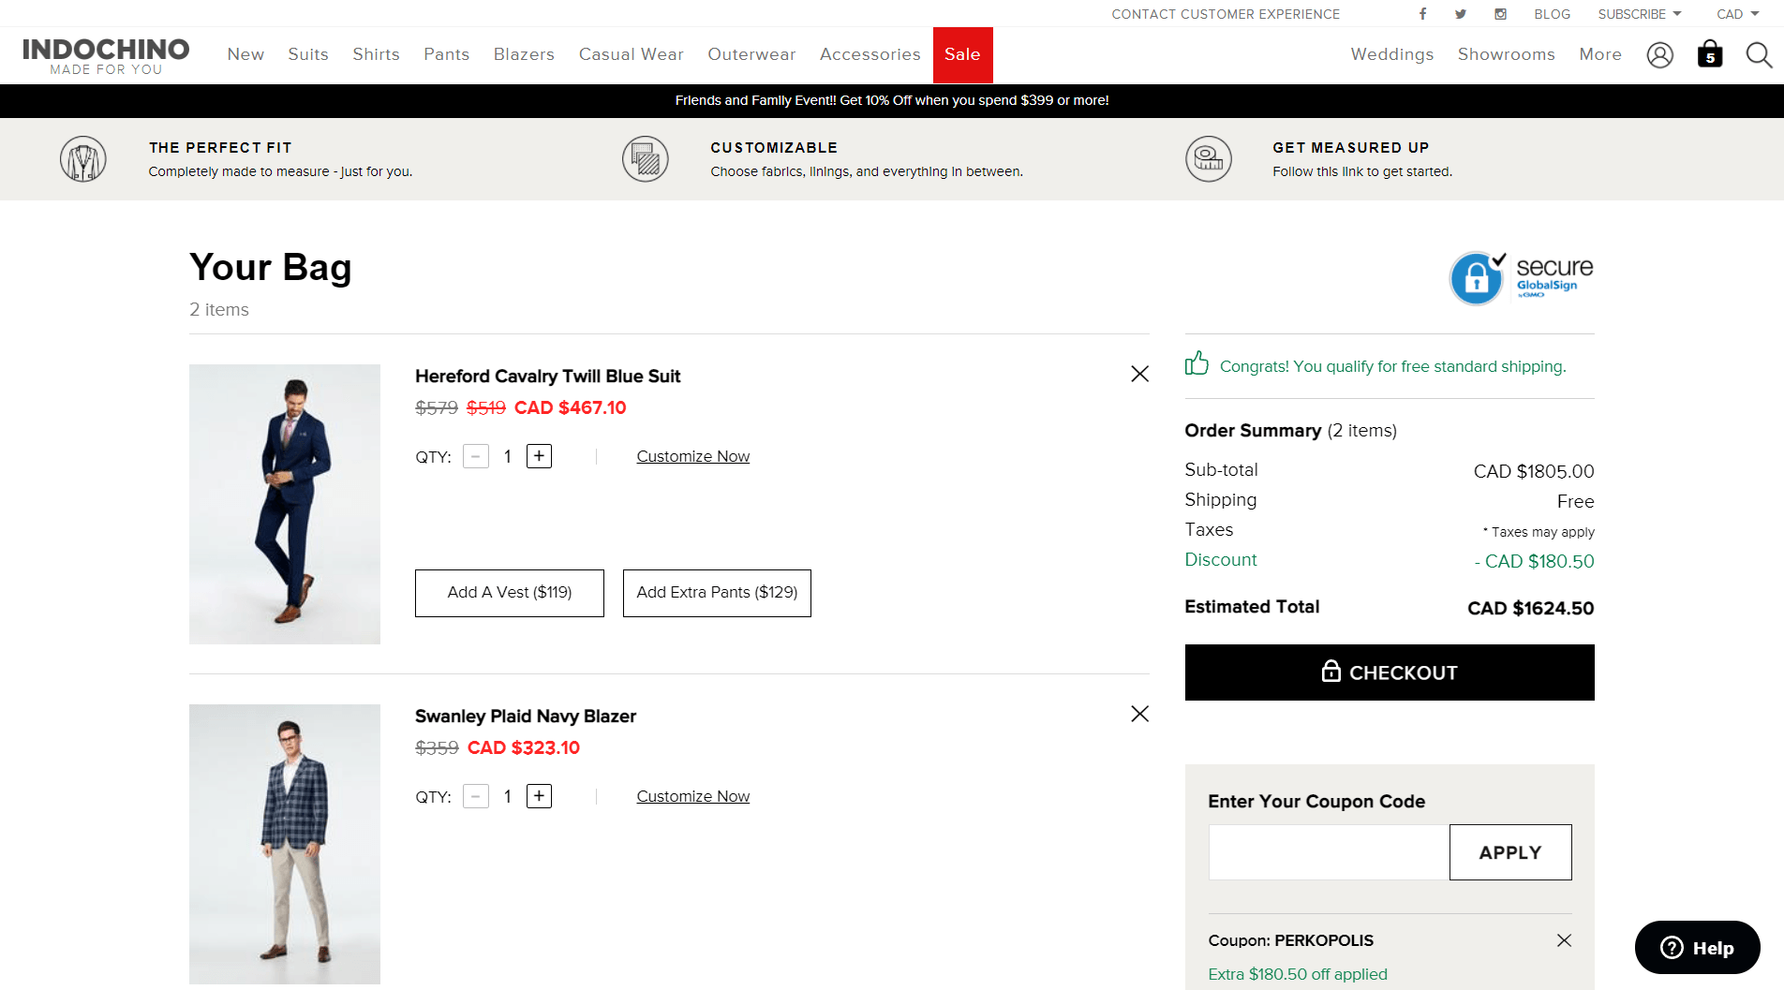
Task: Decrease quantity of Swanley Navy Blazer
Action: click(476, 796)
